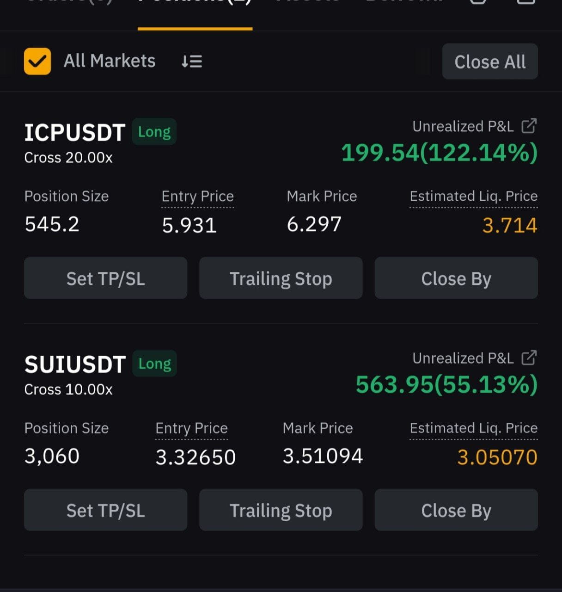Tap SUIUSDT Cross 10.00x leverage label
The image size is (562, 592).
(68, 389)
